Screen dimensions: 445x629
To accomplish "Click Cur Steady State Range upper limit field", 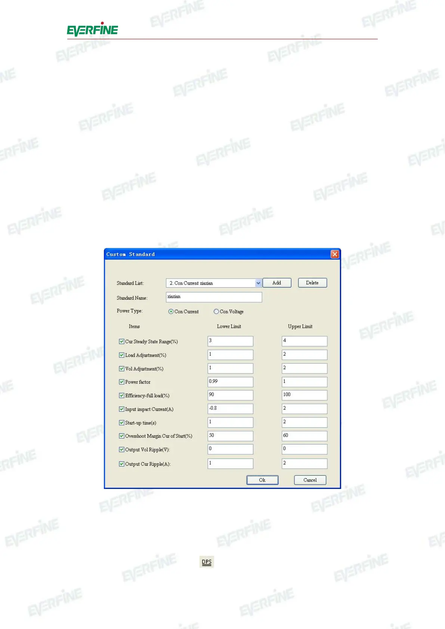I will tap(305, 341).
